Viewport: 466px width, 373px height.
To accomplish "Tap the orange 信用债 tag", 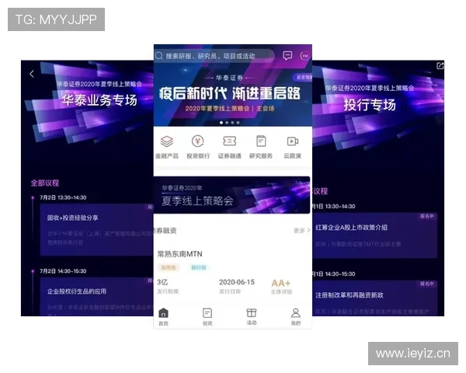I will [x=169, y=267].
